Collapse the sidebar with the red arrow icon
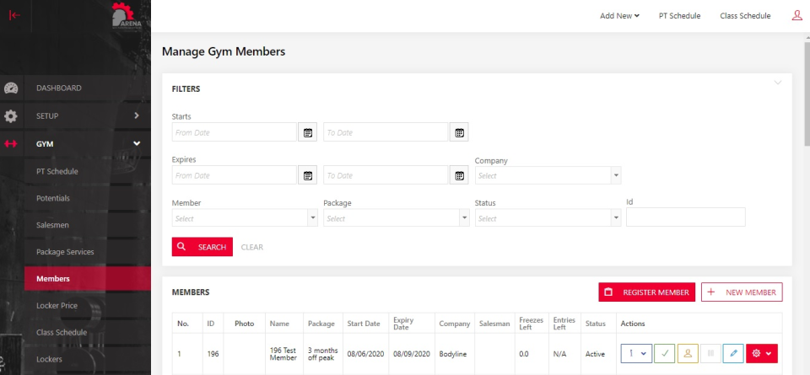This screenshot has width=810, height=375. (x=14, y=14)
